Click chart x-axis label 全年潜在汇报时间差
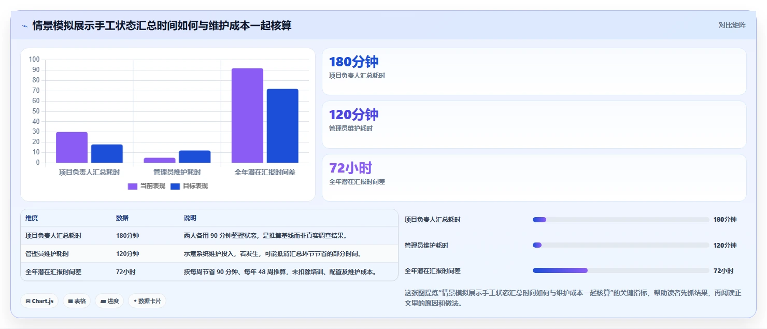This screenshot has width=767, height=329. 265,172
